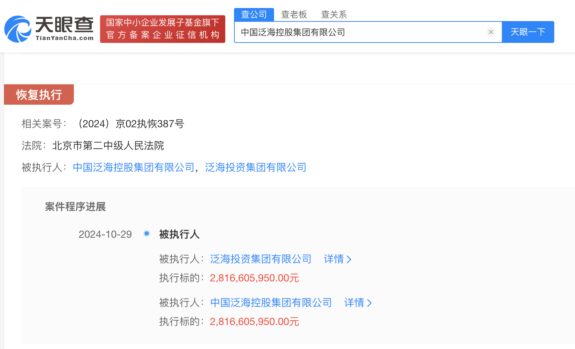
Task: Clear the search field with the X icon
Action: tap(491, 32)
